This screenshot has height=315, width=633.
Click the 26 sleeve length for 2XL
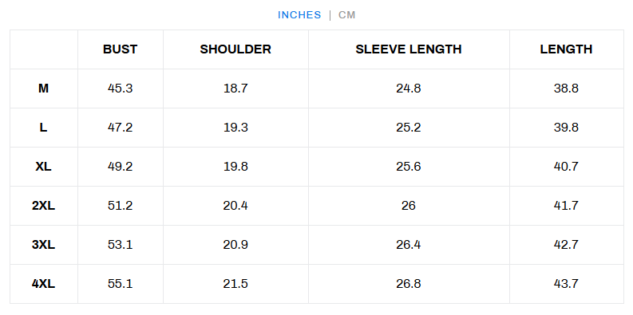(409, 206)
